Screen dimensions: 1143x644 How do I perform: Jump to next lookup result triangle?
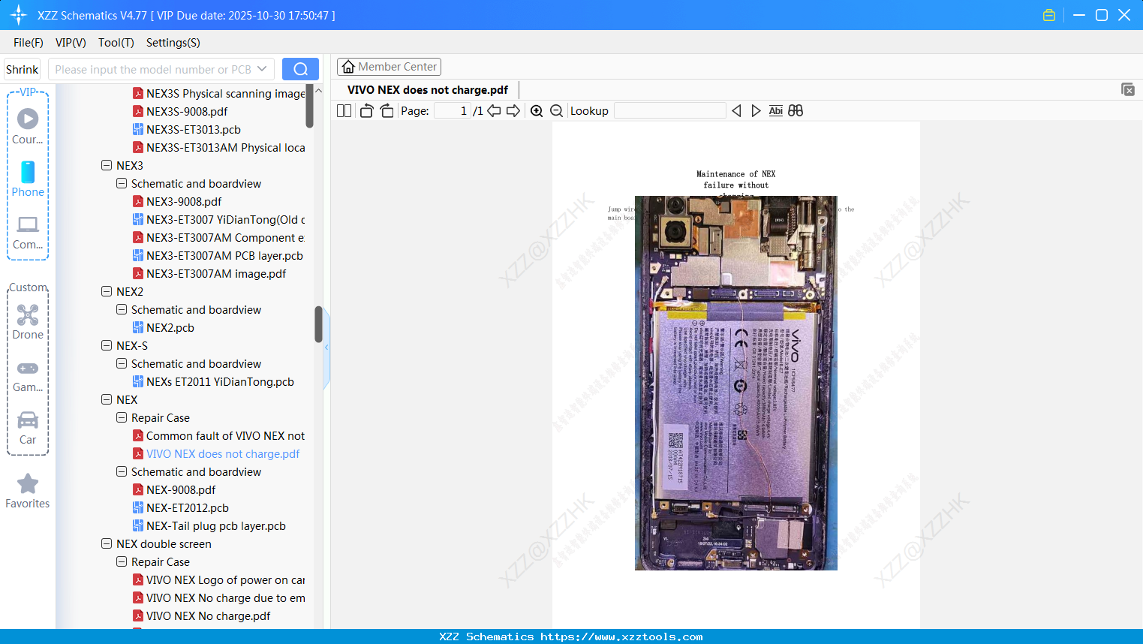(x=756, y=111)
